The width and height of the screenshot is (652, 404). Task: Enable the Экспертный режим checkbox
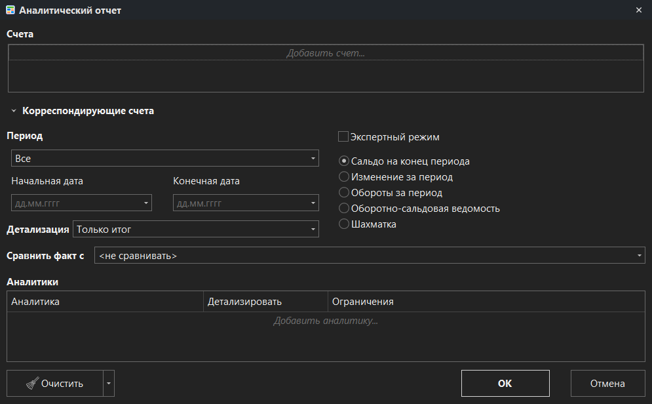coord(343,136)
